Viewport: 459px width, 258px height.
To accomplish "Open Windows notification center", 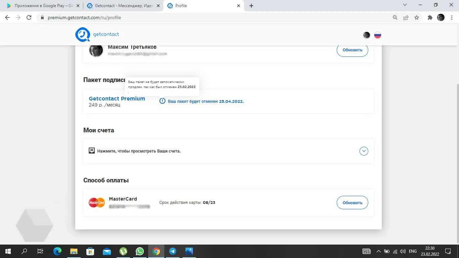I will pyautogui.click(x=448, y=251).
